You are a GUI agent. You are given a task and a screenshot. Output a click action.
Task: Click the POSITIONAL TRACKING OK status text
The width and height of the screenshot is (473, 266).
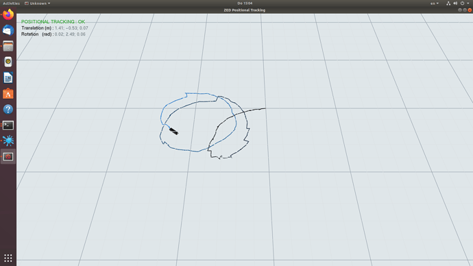(x=53, y=22)
